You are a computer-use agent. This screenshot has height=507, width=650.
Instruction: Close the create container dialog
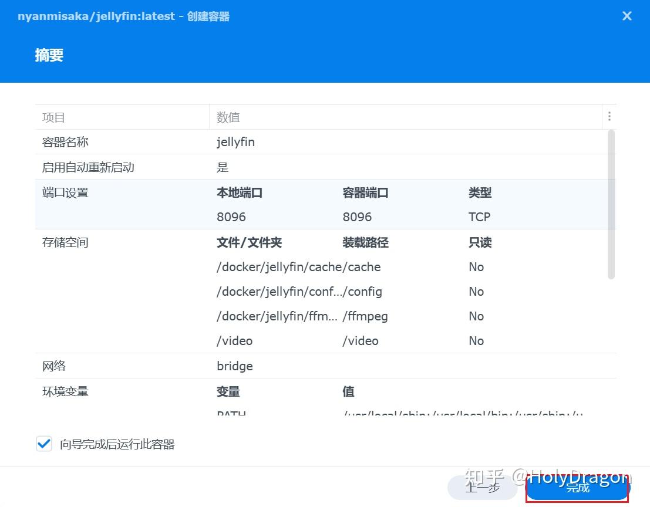pyautogui.click(x=627, y=16)
